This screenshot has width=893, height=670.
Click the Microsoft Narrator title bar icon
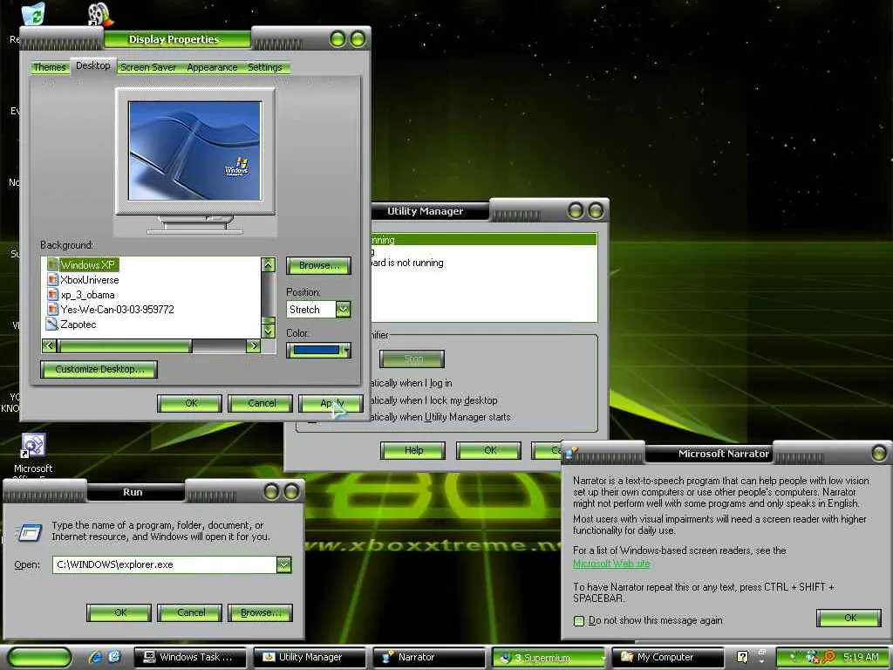pyautogui.click(x=572, y=453)
